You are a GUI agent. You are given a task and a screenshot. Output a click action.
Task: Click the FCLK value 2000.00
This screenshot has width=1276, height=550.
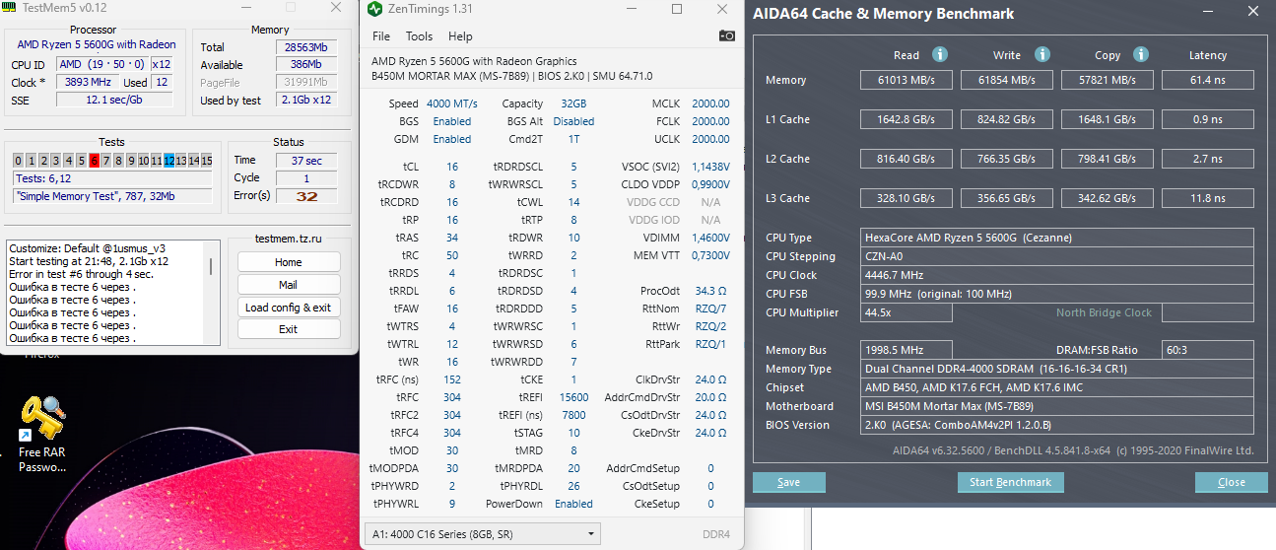pos(710,121)
